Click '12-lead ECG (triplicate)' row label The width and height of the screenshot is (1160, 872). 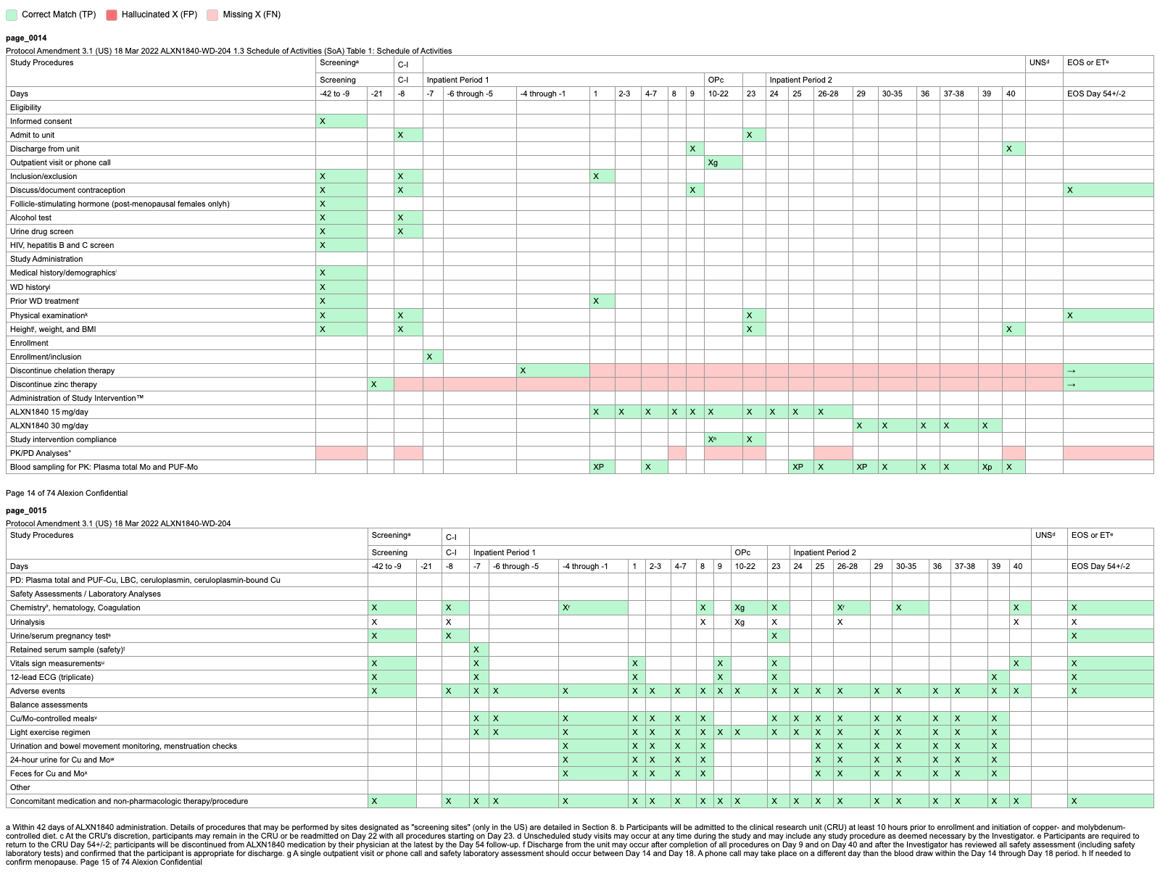click(x=51, y=677)
